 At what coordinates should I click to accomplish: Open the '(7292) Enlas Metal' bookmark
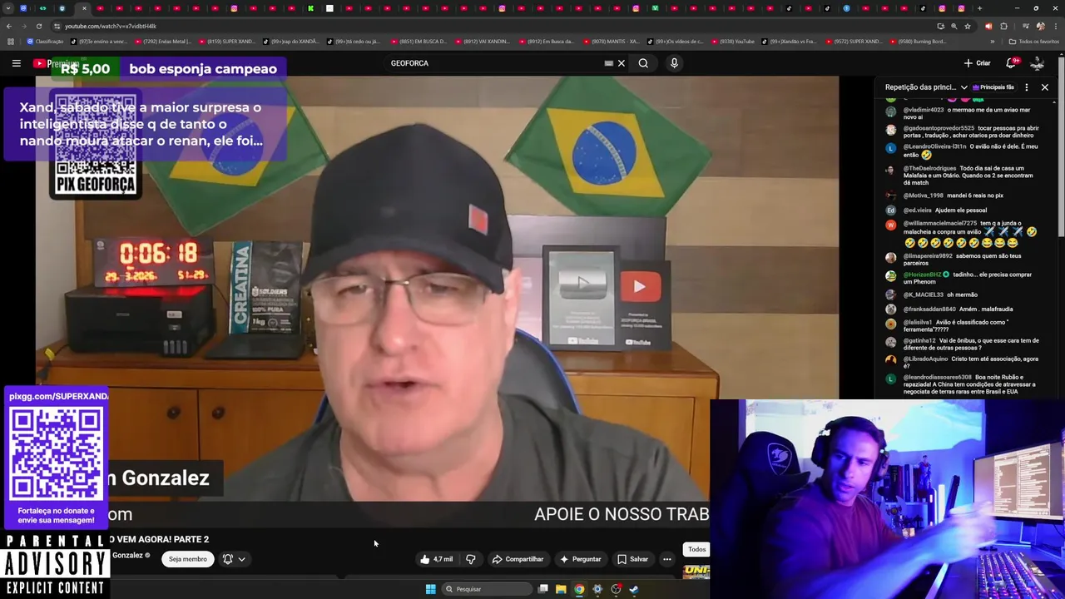(162, 41)
